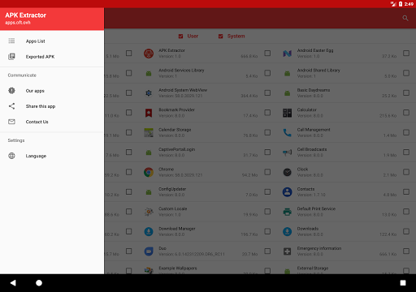Click the Contacts app icon
416x292 pixels.
coord(287,192)
